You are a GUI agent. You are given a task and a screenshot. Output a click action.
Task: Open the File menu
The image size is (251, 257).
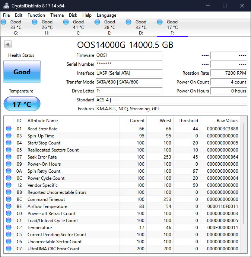(6, 15)
